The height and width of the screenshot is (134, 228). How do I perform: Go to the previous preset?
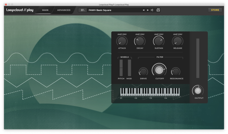click(144, 10)
